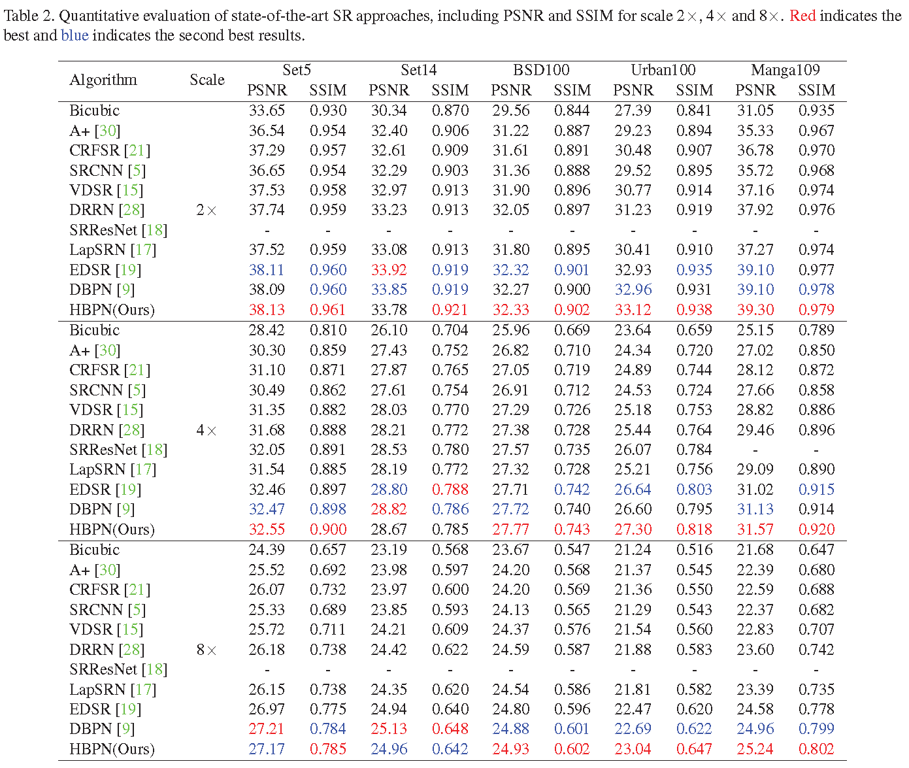Click the "8×" label in the Scale column
This screenshot has height=768, width=909.
coord(206,650)
